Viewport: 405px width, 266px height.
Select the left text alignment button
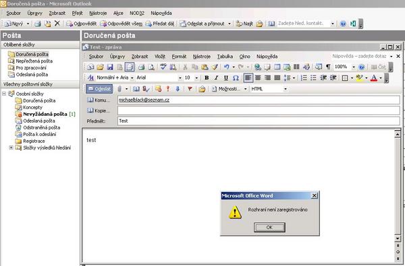click(x=248, y=77)
